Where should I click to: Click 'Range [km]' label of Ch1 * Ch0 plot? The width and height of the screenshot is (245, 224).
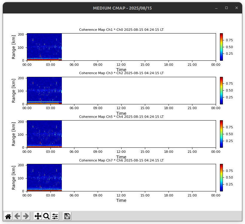13,47
